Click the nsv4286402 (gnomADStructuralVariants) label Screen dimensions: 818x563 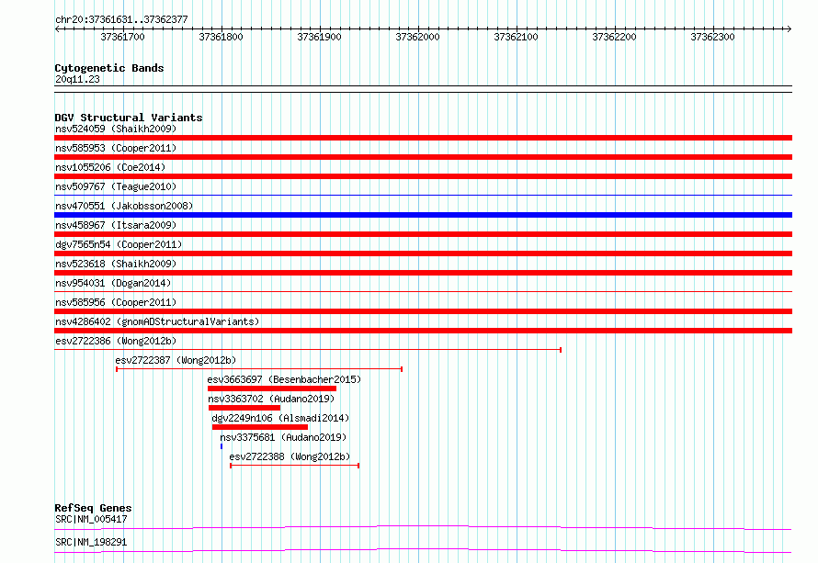(x=157, y=321)
